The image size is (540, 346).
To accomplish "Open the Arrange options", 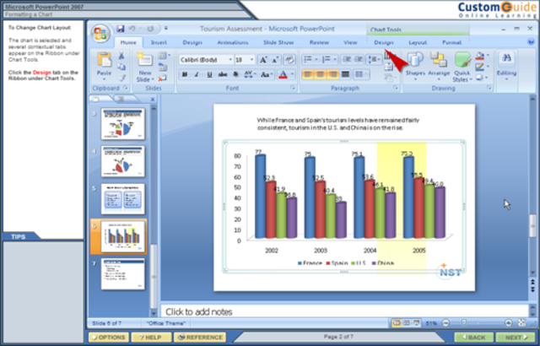I will (439, 67).
